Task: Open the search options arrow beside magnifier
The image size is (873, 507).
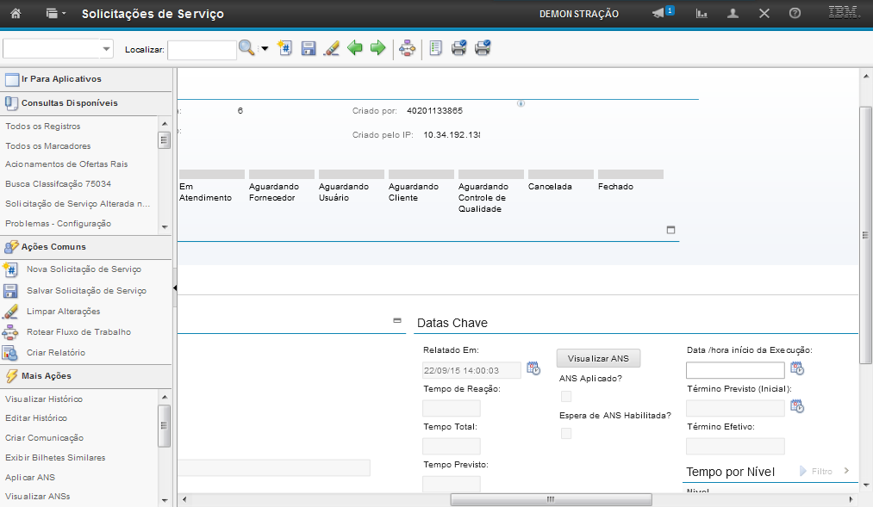Action: point(265,49)
